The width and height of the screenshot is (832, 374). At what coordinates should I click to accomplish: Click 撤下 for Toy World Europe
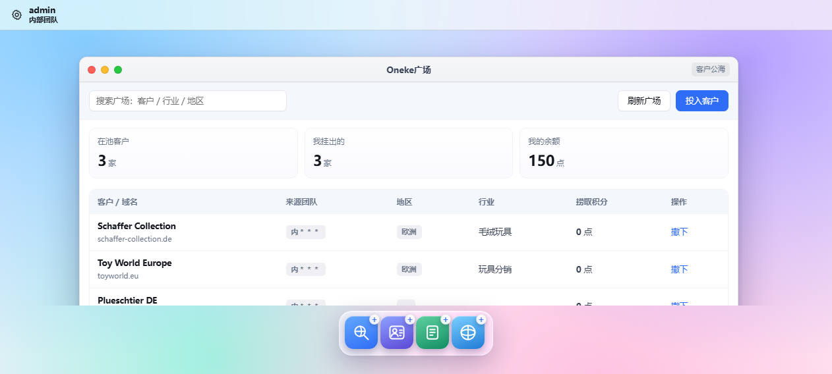pos(680,269)
